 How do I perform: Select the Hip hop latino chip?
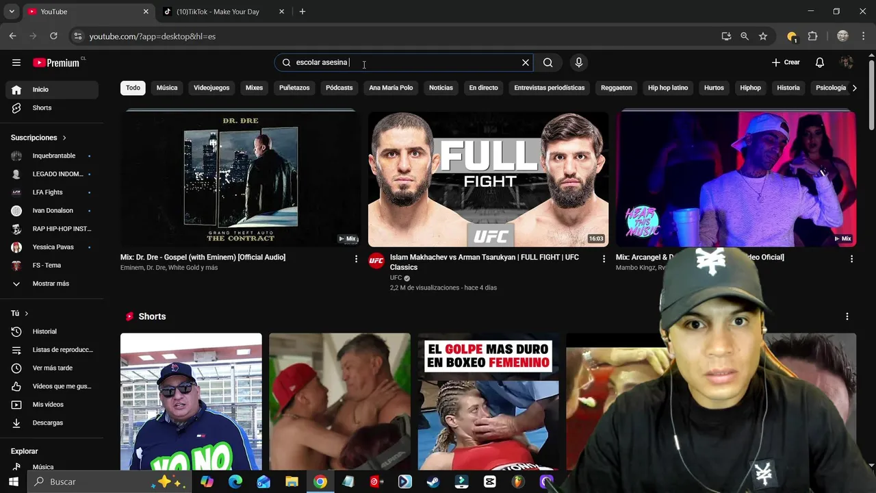coord(668,88)
